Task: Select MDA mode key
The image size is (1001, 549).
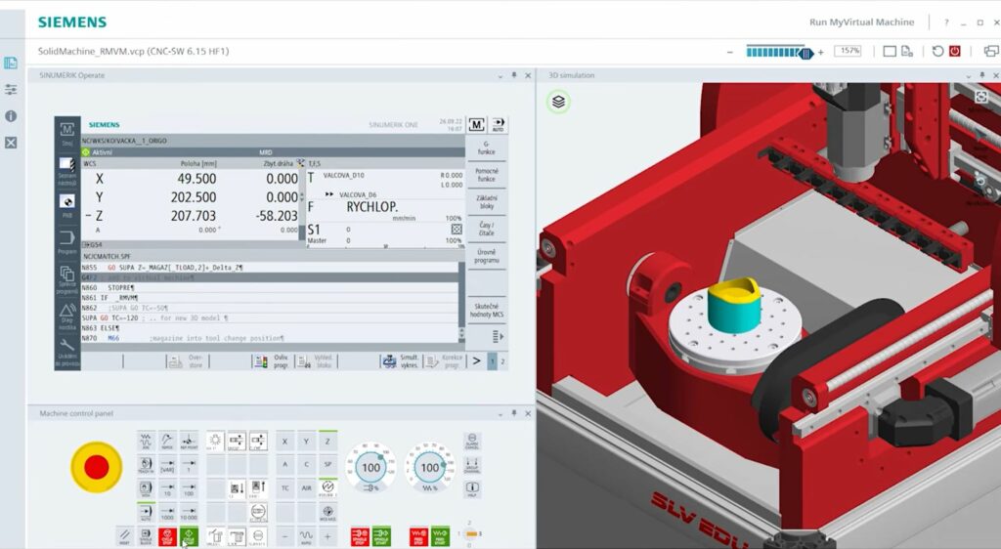Action: pyautogui.click(x=147, y=489)
